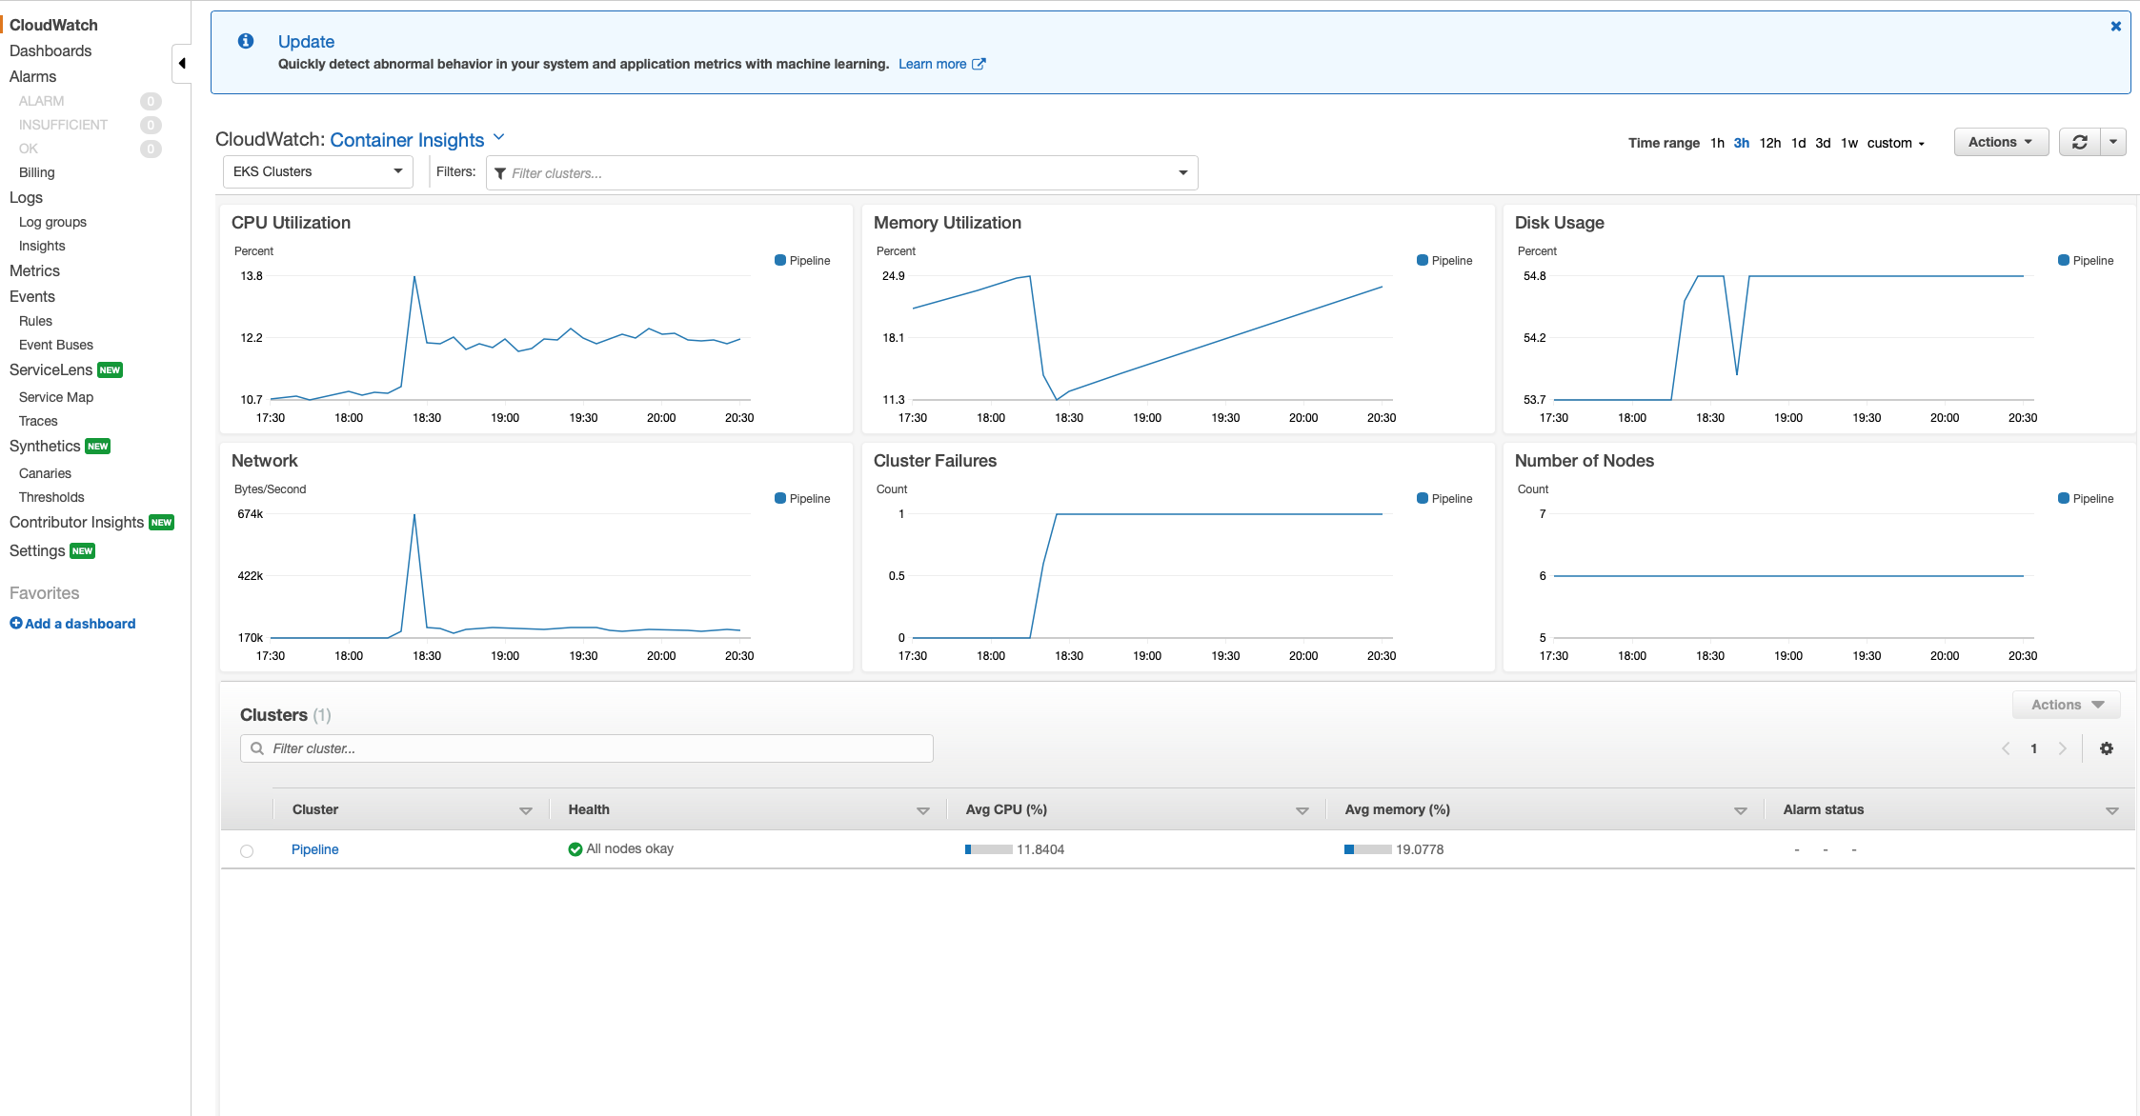Click the Add a dashboard plus icon
Screen dimensions: 2140x1116
16,624
